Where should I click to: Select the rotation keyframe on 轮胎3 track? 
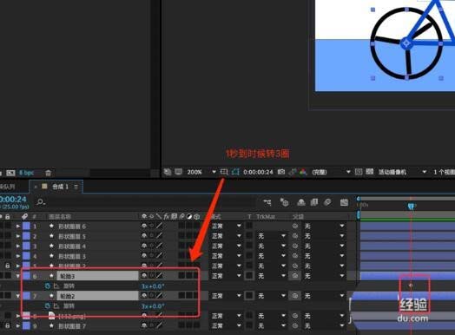pos(411,286)
